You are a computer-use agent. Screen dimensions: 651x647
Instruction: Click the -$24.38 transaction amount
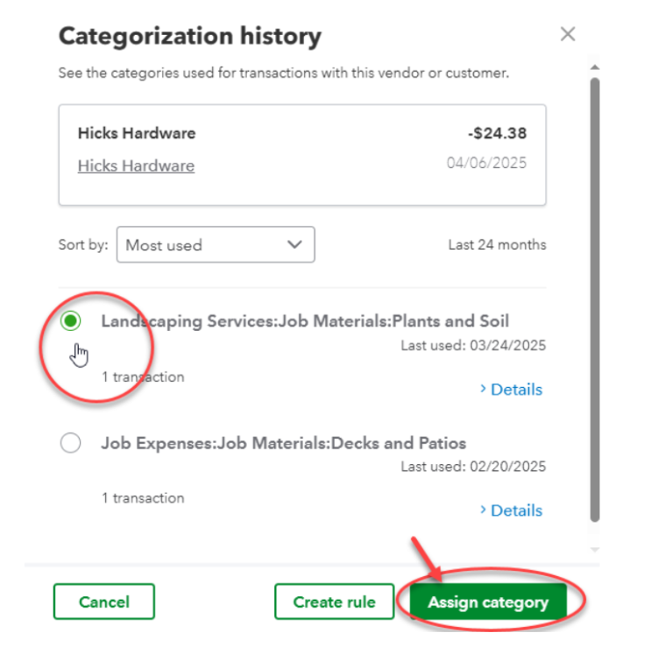pos(497,134)
